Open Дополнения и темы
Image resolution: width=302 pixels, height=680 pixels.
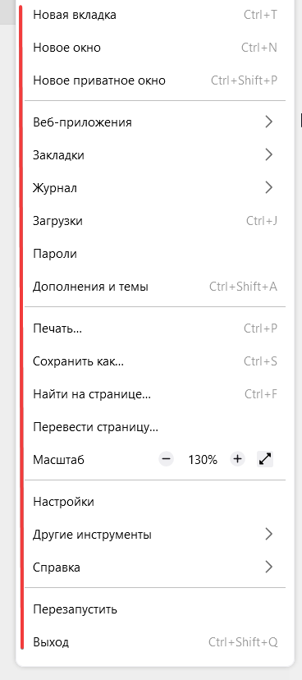coord(154,287)
